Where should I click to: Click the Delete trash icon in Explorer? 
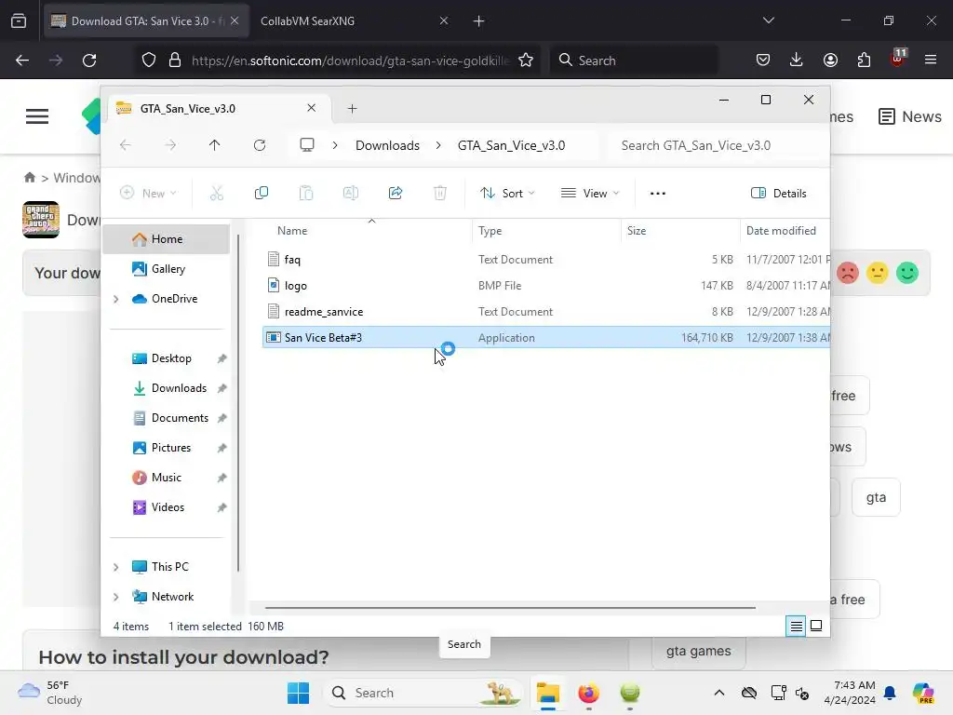(x=440, y=194)
